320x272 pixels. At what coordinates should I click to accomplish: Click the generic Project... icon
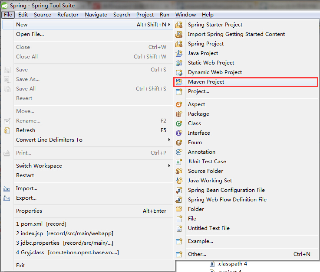(179, 91)
